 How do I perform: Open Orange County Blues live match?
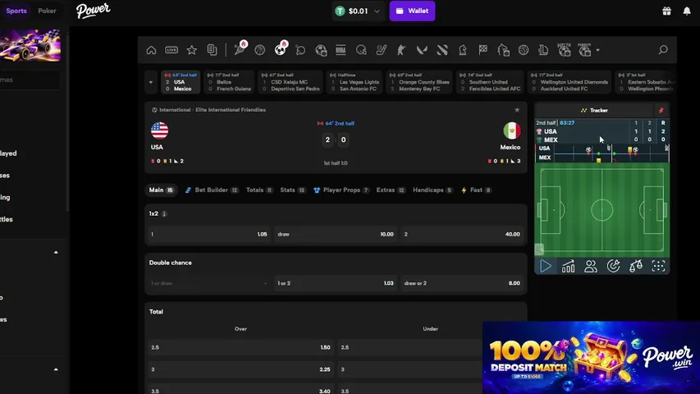pos(419,82)
